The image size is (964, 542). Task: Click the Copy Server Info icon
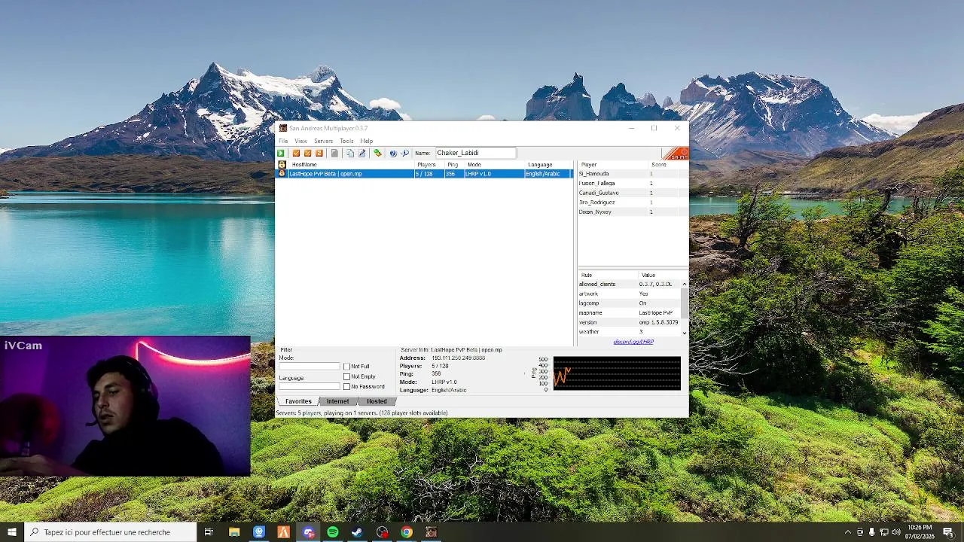pos(350,153)
